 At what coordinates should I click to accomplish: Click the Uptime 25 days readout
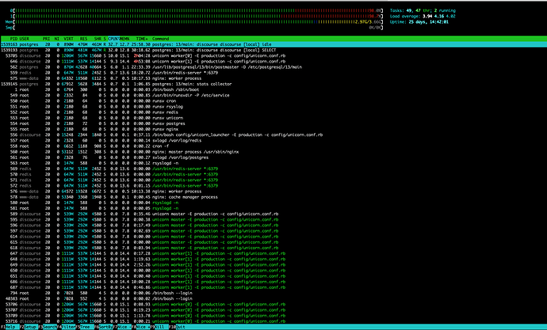[419, 22]
